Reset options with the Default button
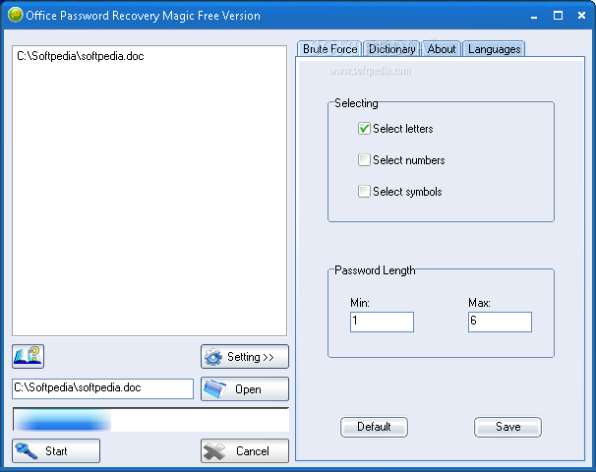This screenshot has height=472, width=596. (374, 427)
